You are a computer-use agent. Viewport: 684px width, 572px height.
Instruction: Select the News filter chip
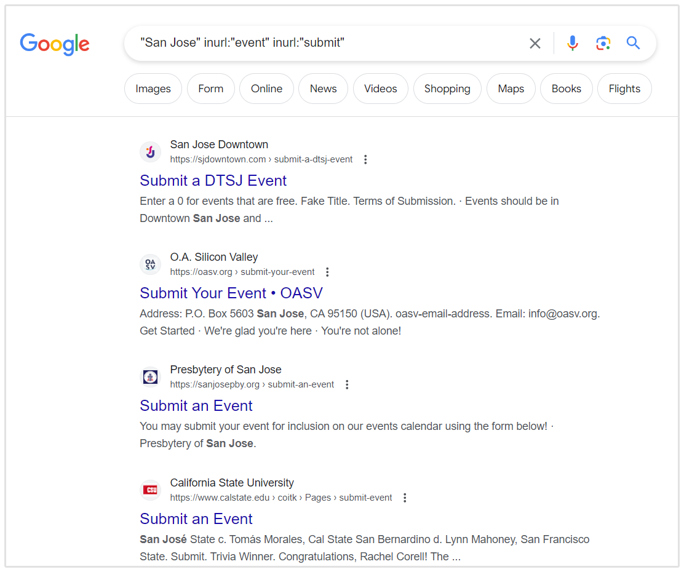tap(323, 89)
